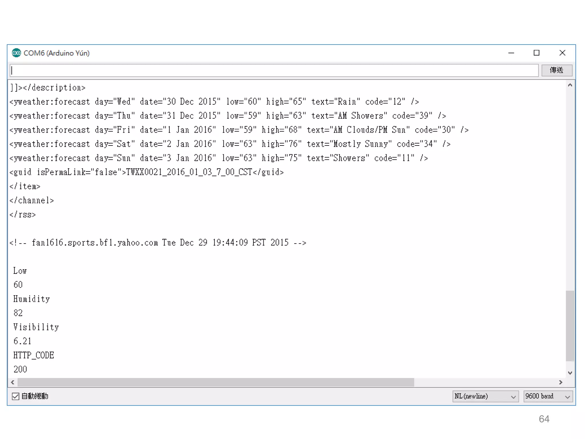This screenshot has height=439, width=585.
Task: Click the empty horizontal scrollbar track at right
Action: pos(486,382)
